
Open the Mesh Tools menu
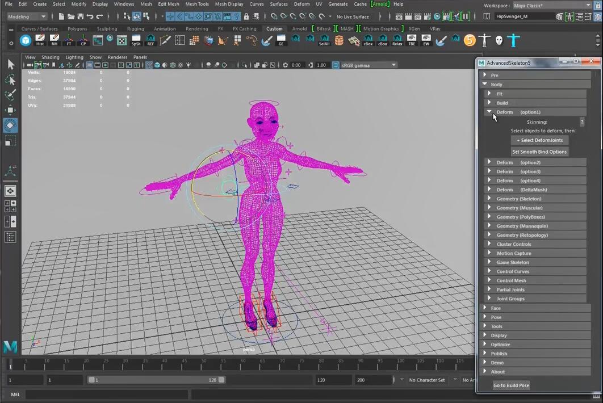197,4
